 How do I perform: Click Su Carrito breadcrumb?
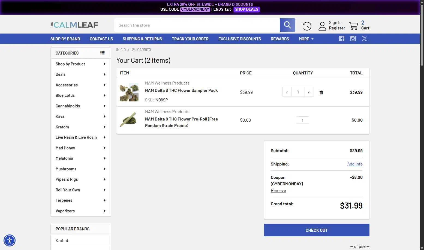tap(142, 50)
